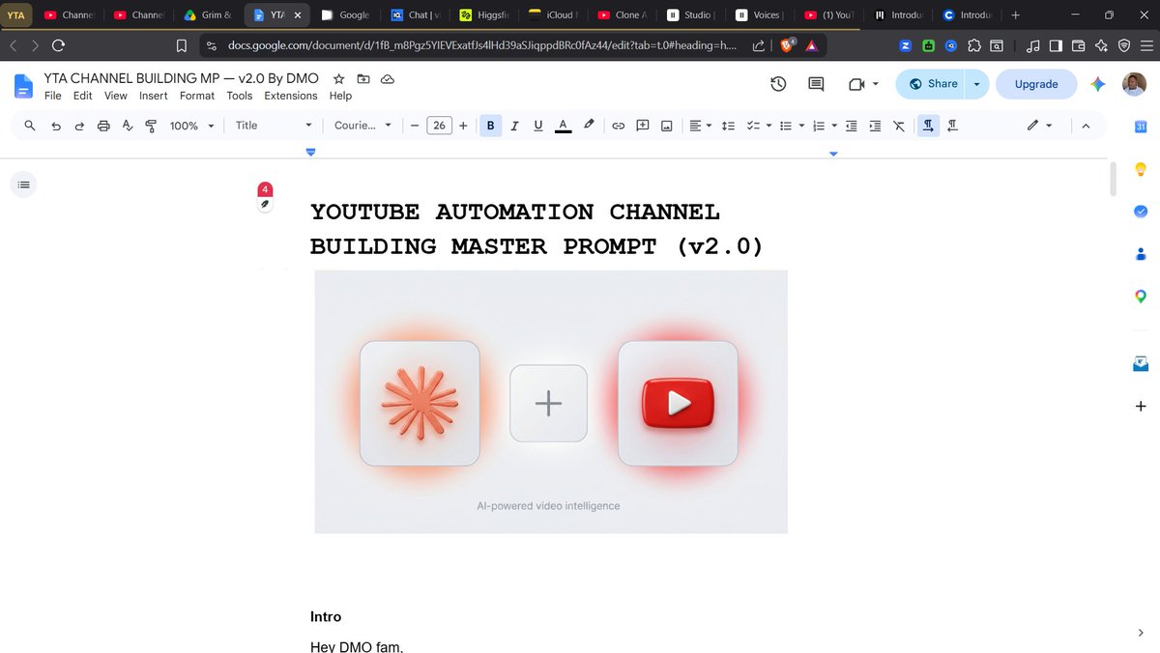This screenshot has height=653, width=1160.
Task: Click the Upgrade button
Action: click(x=1036, y=84)
